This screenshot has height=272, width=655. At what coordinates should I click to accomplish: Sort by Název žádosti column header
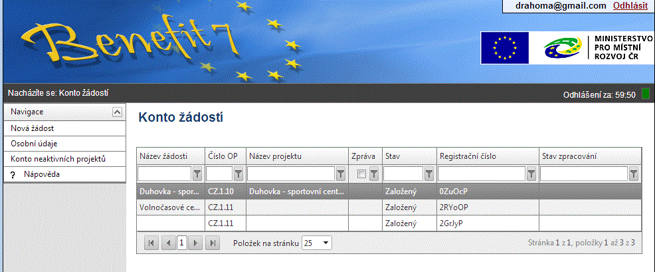pos(163,156)
